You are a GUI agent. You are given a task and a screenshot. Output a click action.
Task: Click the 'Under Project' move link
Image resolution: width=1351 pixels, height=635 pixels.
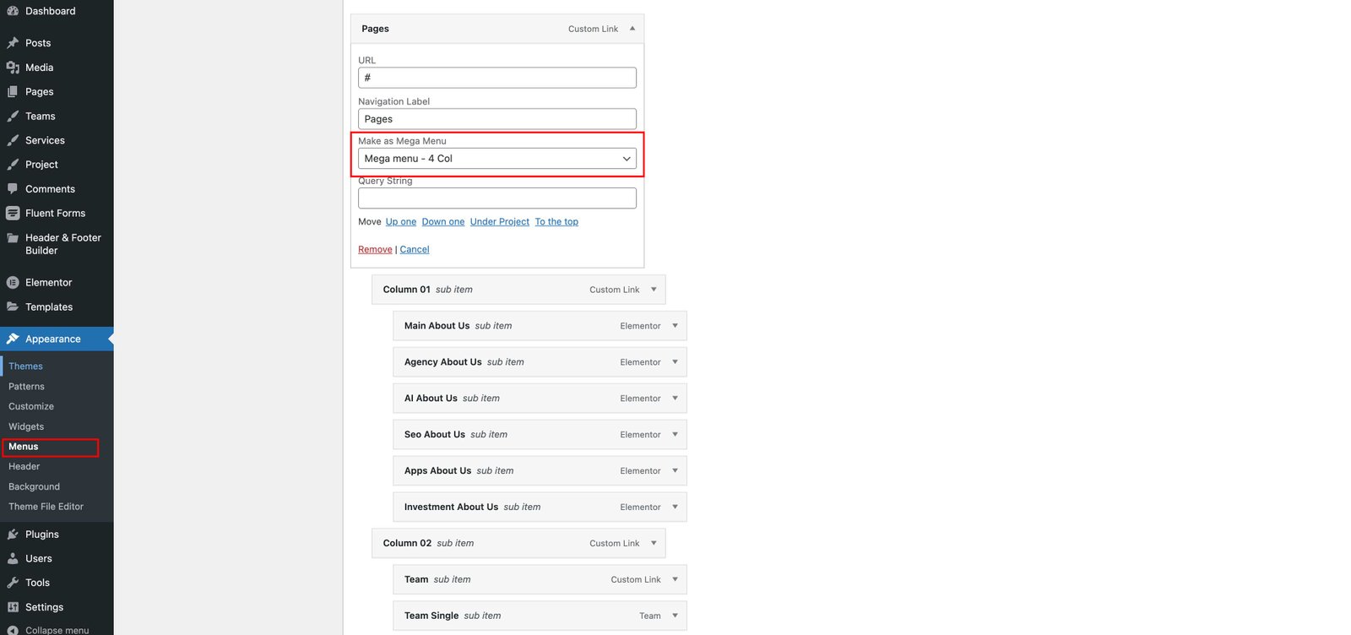coord(499,222)
